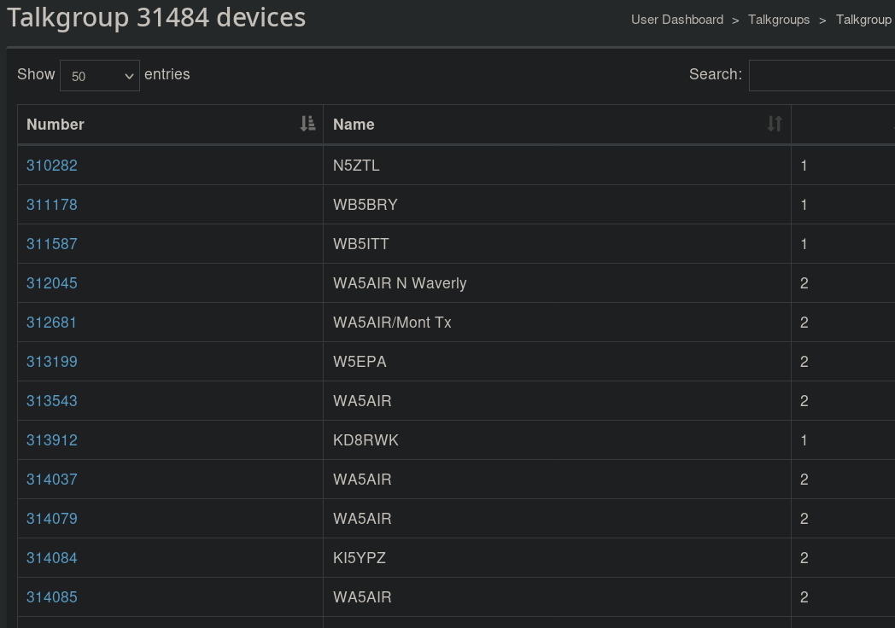Open device 313912 for KD8RWK

(x=52, y=440)
